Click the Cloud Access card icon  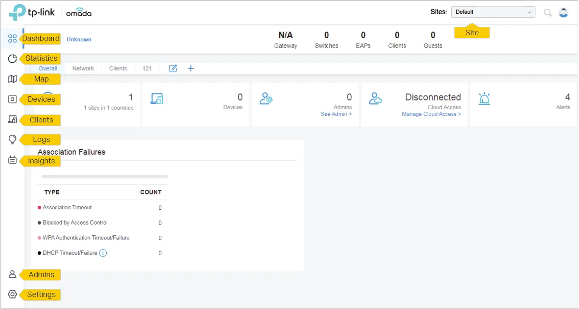pos(375,98)
